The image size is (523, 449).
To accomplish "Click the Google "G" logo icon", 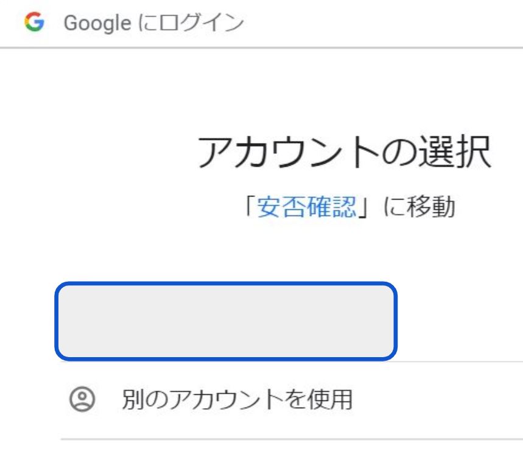I will (34, 23).
